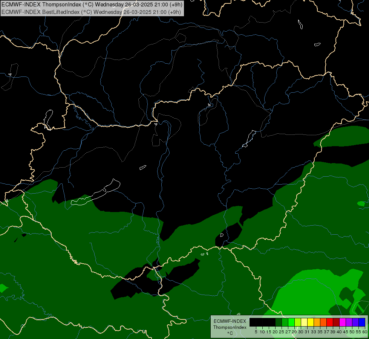Click the '60' tick label on legend
This screenshot has width=369, height=339.
(365, 332)
